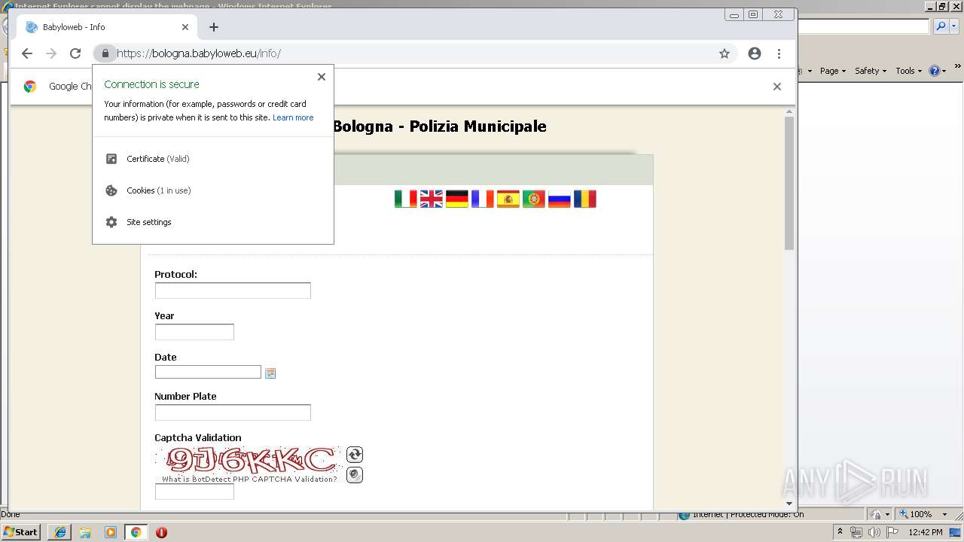Image resolution: width=964 pixels, height=542 pixels.
Task: Open the Date calendar picker icon
Action: (x=270, y=373)
